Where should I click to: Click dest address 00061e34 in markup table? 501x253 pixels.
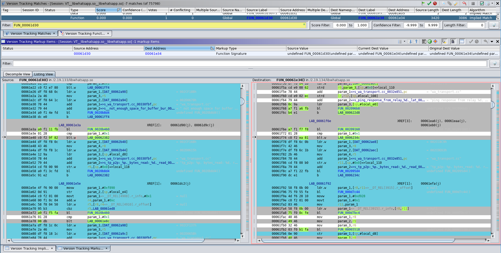tap(153, 53)
